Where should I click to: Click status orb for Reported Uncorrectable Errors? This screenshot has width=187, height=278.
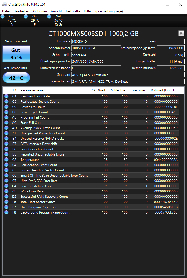pyautogui.click(x=6, y=154)
